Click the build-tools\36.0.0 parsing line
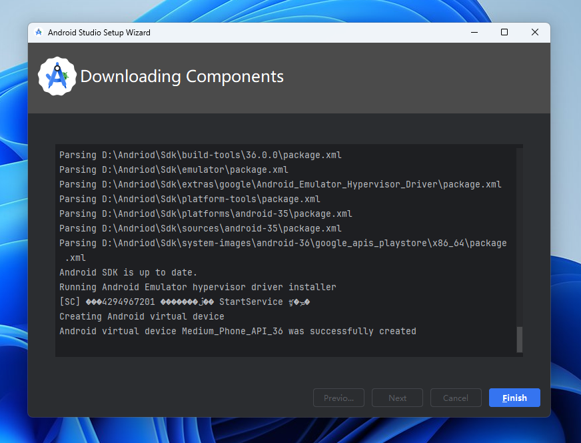This screenshot has height=443, width=581. point(201,155)
